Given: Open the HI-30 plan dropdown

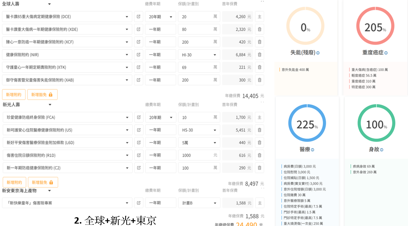Looking at the screenshot, I should 199,55.
